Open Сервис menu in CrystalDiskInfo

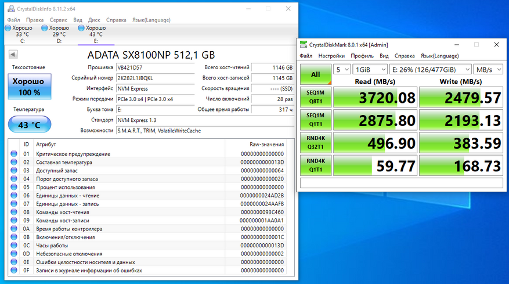click(x=58, y=20)
